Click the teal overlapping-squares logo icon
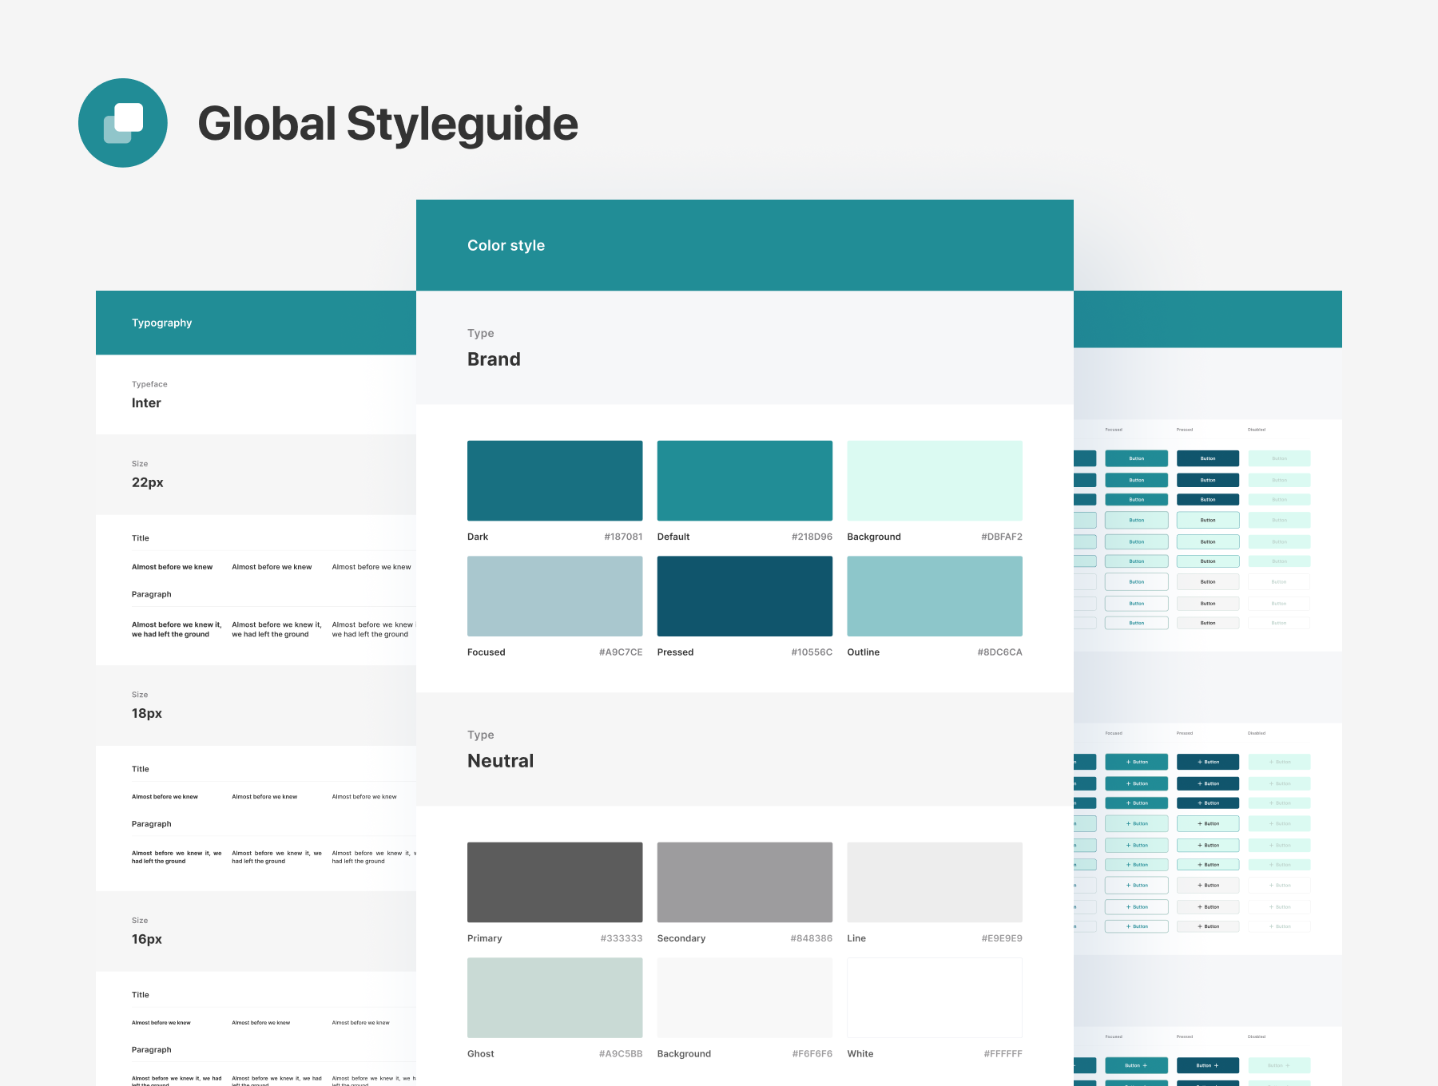 (x=123, y=123)
